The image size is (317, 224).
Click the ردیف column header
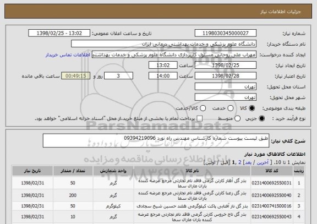(299, 171)
